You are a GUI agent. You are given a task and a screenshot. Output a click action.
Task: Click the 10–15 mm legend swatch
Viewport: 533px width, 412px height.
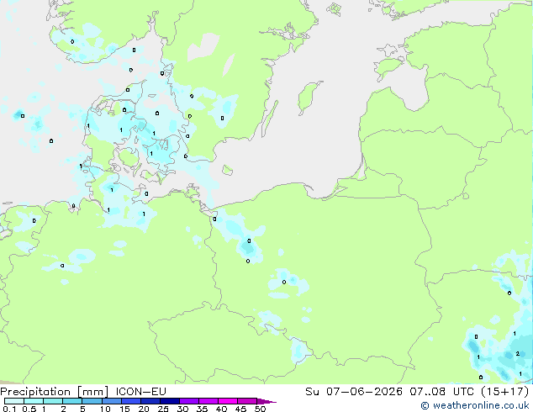(111, 401)
